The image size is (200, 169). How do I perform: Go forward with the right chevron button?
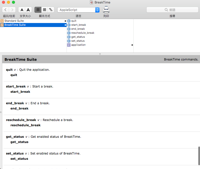tap(12, 10)
